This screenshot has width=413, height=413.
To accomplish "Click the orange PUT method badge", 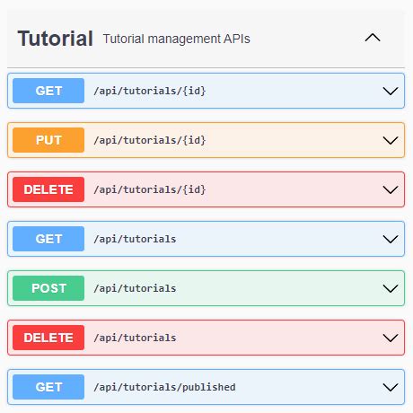I will 48,140.
